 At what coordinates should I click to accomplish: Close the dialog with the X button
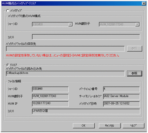(x=144, y=3)
